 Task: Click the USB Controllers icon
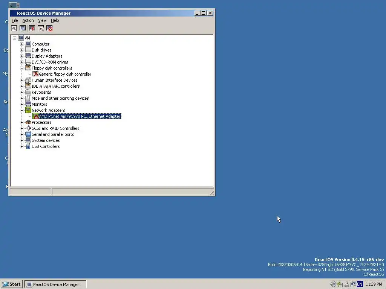click(x=28, y=146)
